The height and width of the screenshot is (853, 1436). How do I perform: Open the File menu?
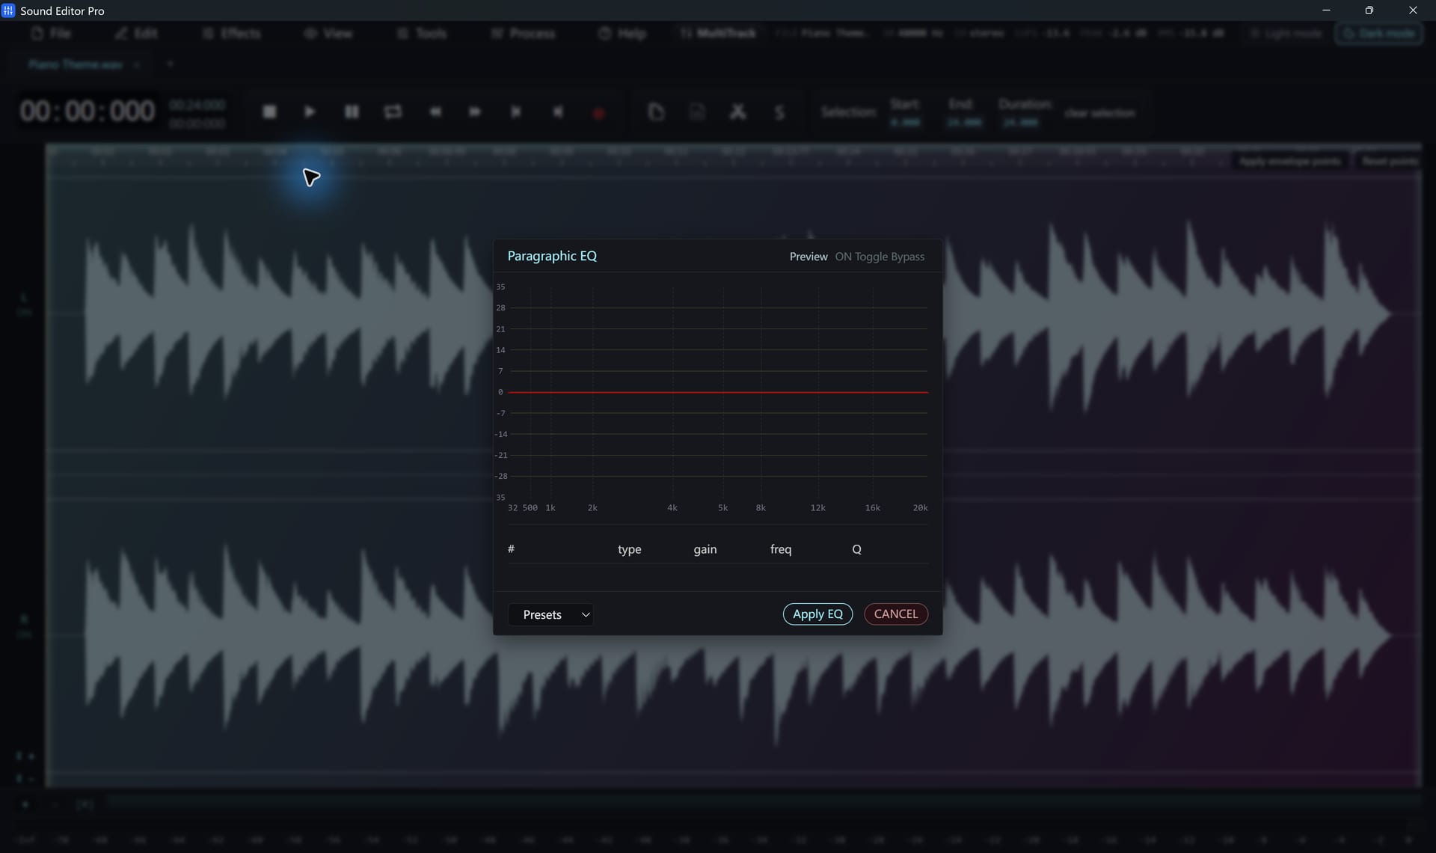click(52, 34)
